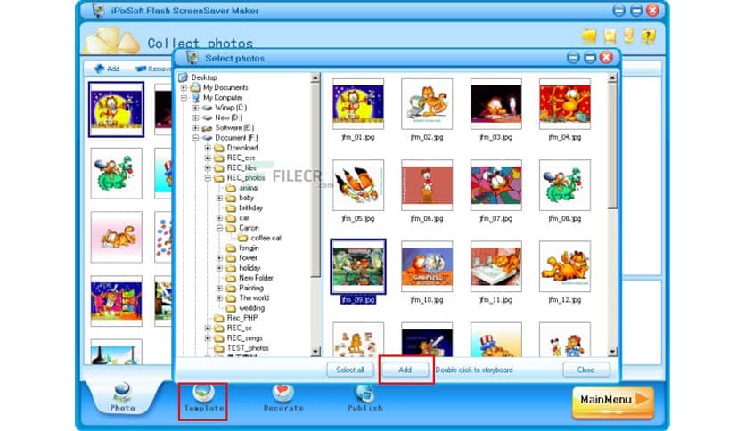745x431 pixels.
Task: Select the REC_css folder
Action: click(241, 158)
